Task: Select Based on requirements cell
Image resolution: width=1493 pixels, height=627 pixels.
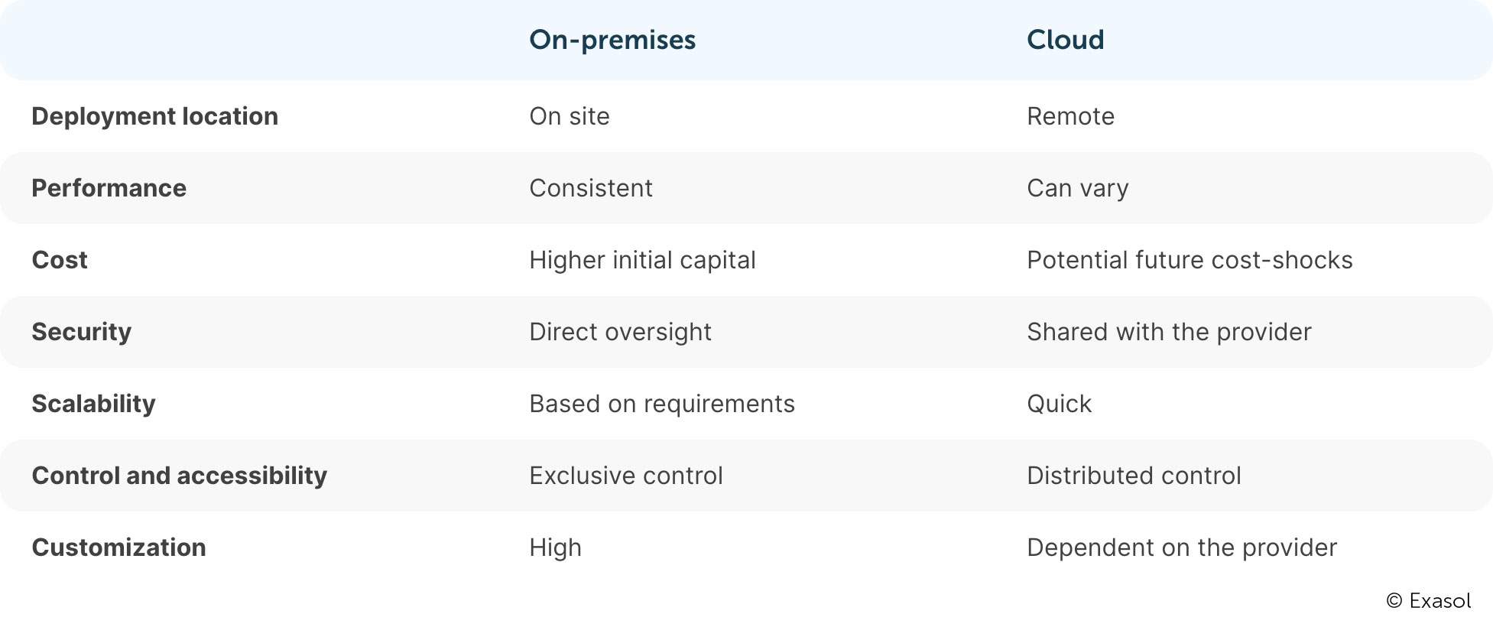Action: pyautogui.click(x=662, y=404)
